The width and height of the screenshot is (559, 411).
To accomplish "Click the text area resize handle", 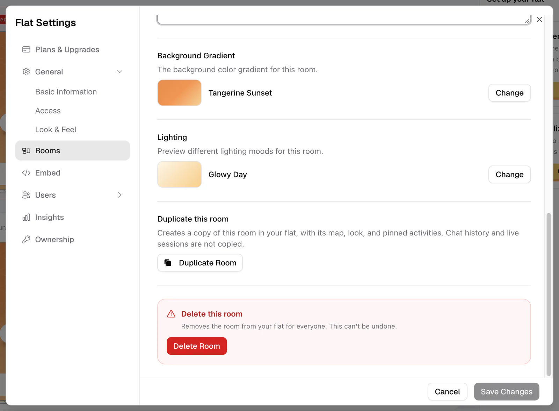I will (x=528, y=21).
